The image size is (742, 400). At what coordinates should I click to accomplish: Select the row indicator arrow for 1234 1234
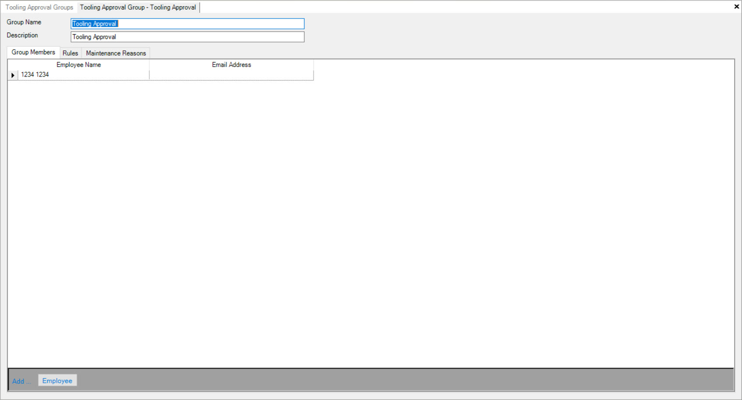click(x=13, y=75)
